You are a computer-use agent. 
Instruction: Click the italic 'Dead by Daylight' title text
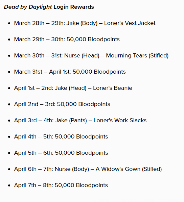point(28,7)
